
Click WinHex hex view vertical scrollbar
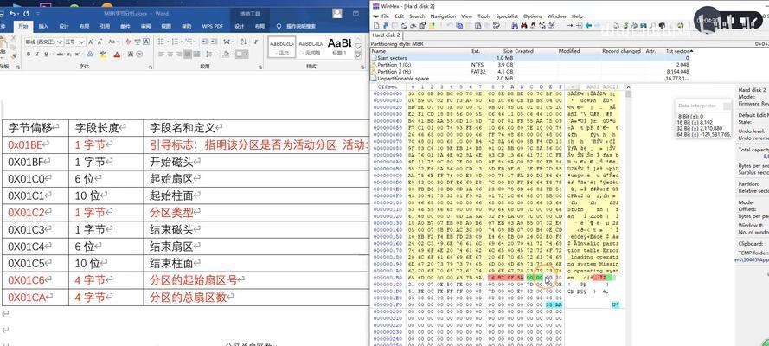628,215
